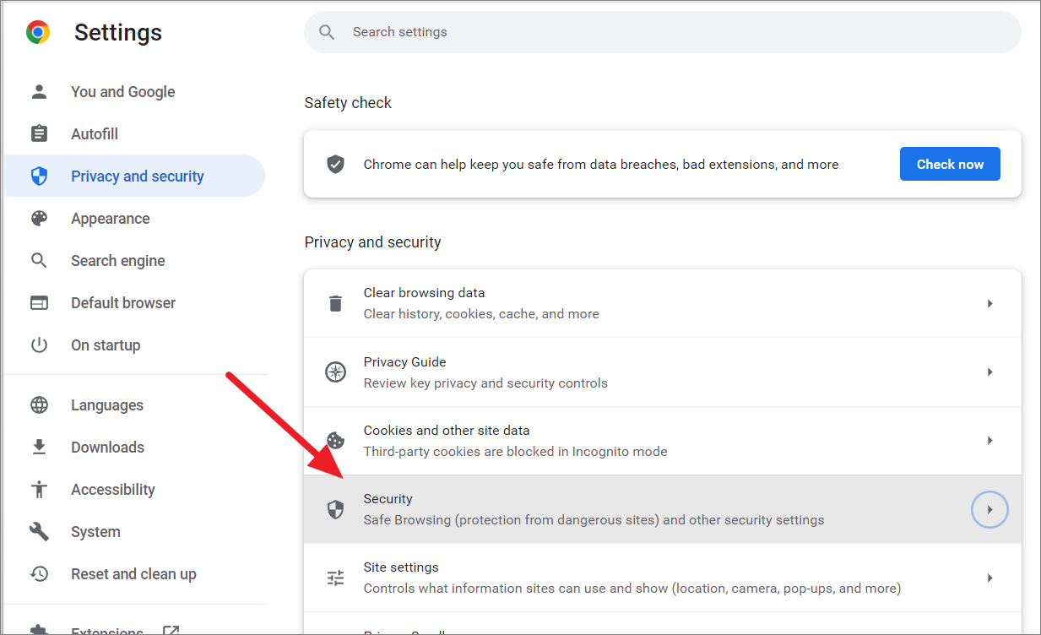This screenshot has width=1041, height=635.
Task: Click the Autofill clipboard icon
Action: click(x=39, y=133)
